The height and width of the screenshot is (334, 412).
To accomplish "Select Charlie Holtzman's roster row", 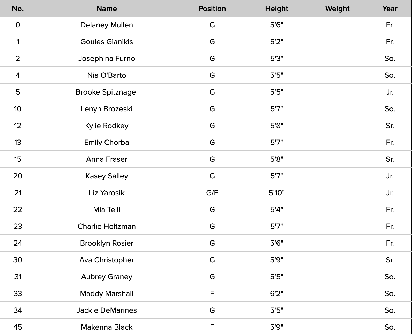I will click(107, 226).
